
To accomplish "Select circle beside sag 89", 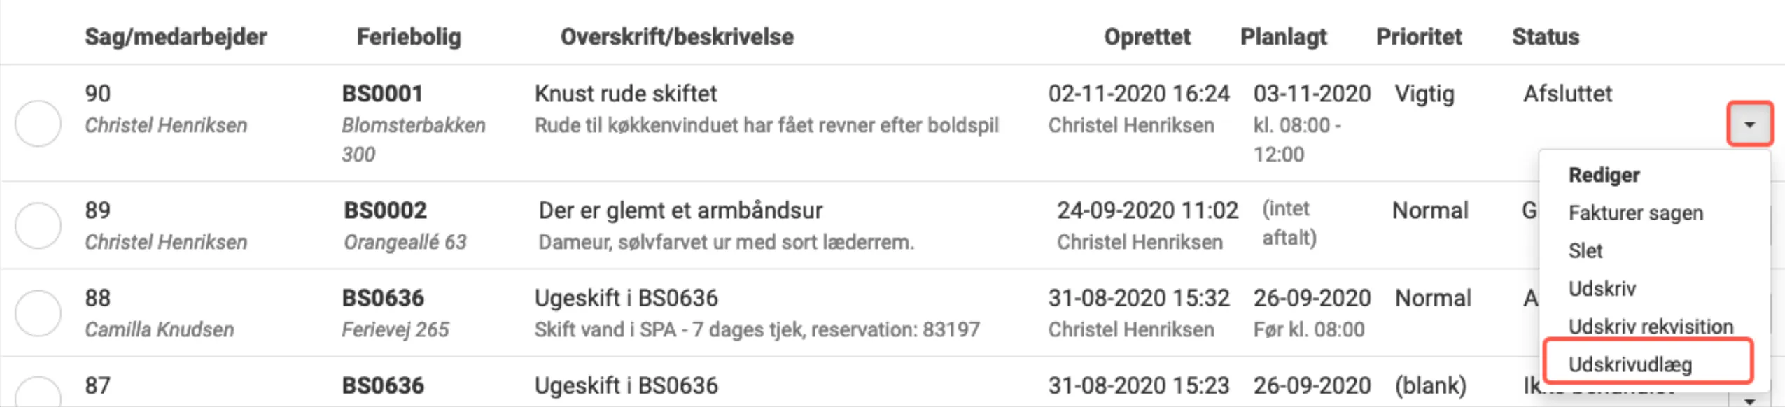I will pyautogui.click(x=38, y=224).
